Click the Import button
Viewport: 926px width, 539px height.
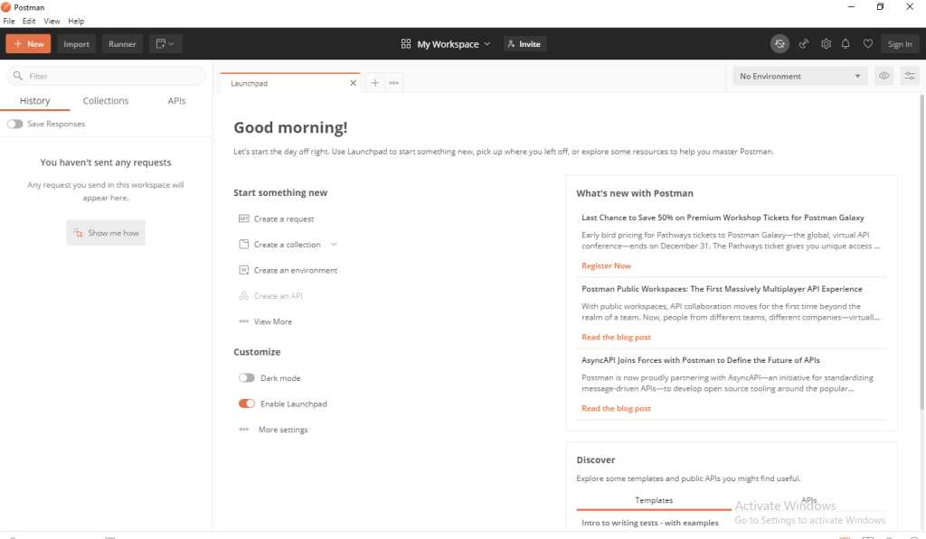click(x=76, y=43)
